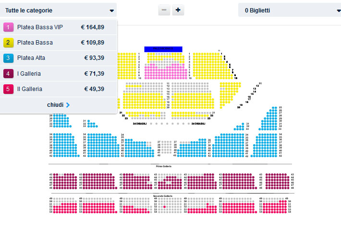Select yellow category 2 badge icon

[x=8, y=43]
